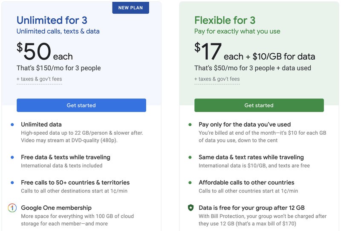
Task: Click Free calls to 50+ countries & territories title
Action: point(75,182)
